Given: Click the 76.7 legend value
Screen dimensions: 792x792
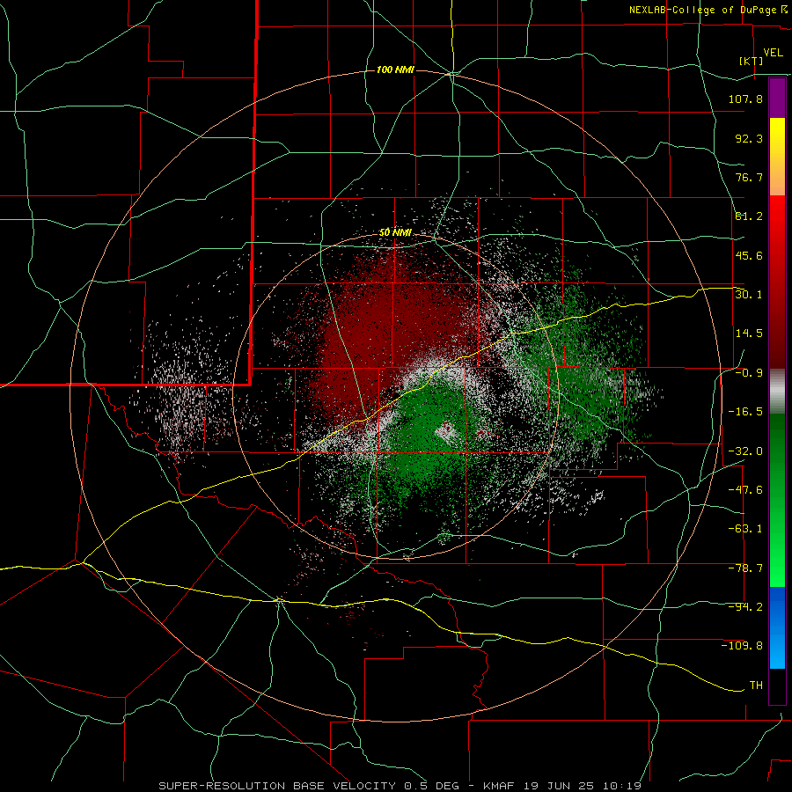Looking at the screenshot, I should click(x=749, y=177).
